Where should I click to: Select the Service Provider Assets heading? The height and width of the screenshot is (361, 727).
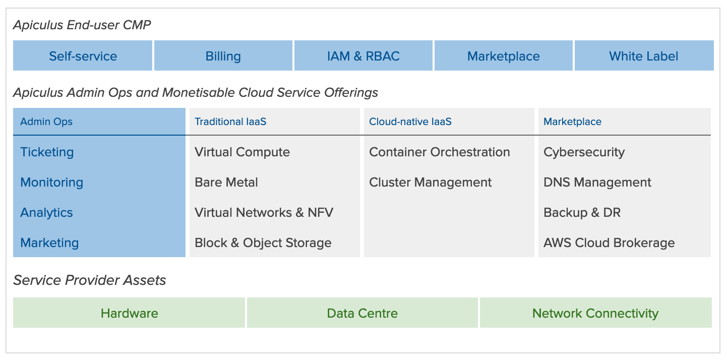point(90,280)
